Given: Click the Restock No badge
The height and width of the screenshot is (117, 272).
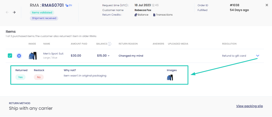Looking at the screenshot, I should 39,77.
